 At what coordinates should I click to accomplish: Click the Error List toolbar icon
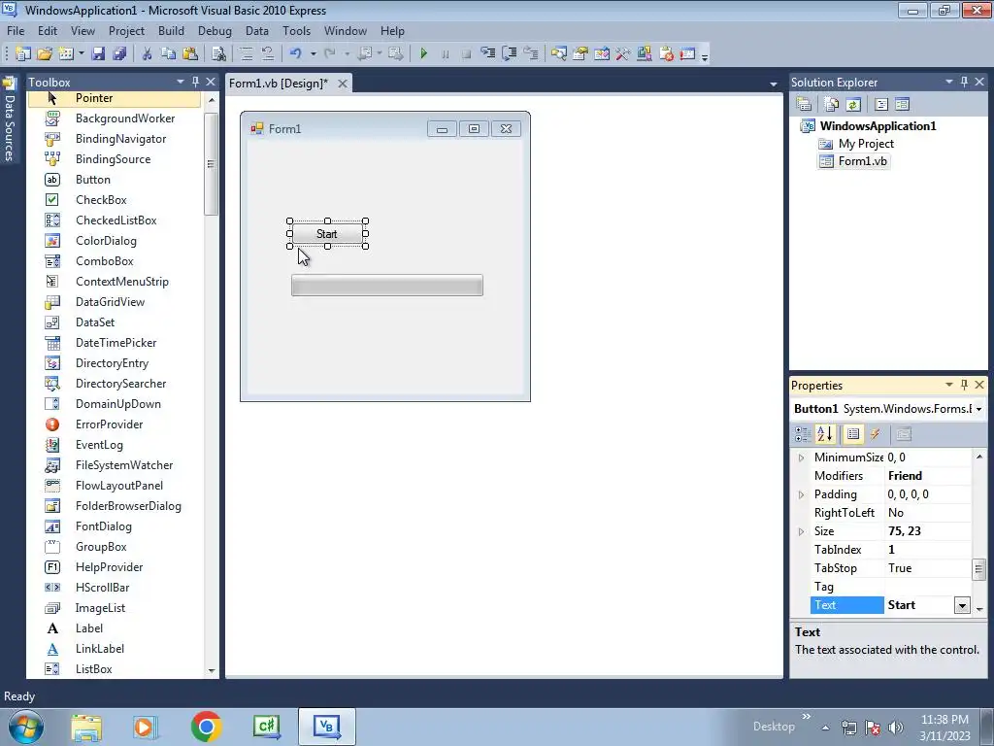666,54
